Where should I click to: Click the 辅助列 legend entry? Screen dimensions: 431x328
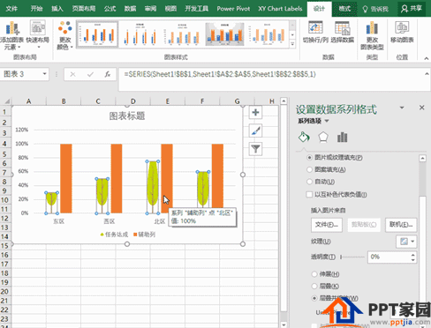pos(144,235)
